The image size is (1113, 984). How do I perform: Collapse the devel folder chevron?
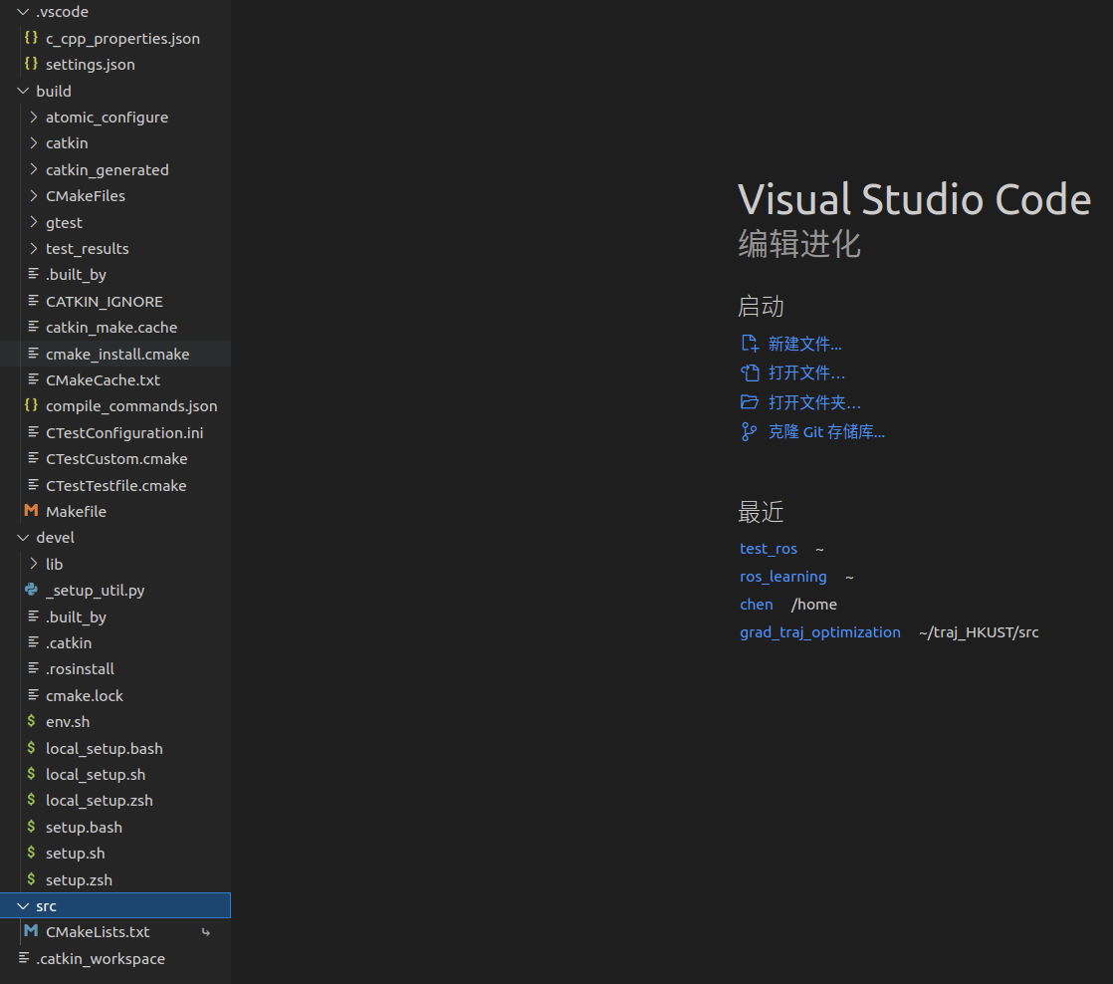23,538
